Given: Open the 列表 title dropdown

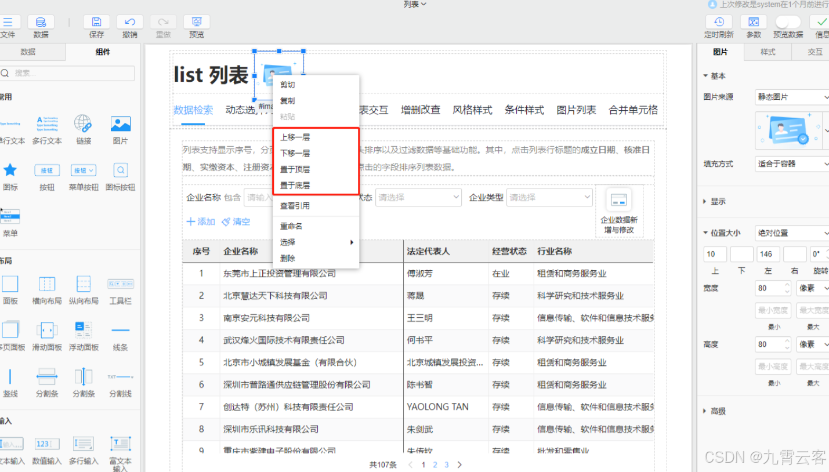Looking at the screenshot, I should click(415, 4).
